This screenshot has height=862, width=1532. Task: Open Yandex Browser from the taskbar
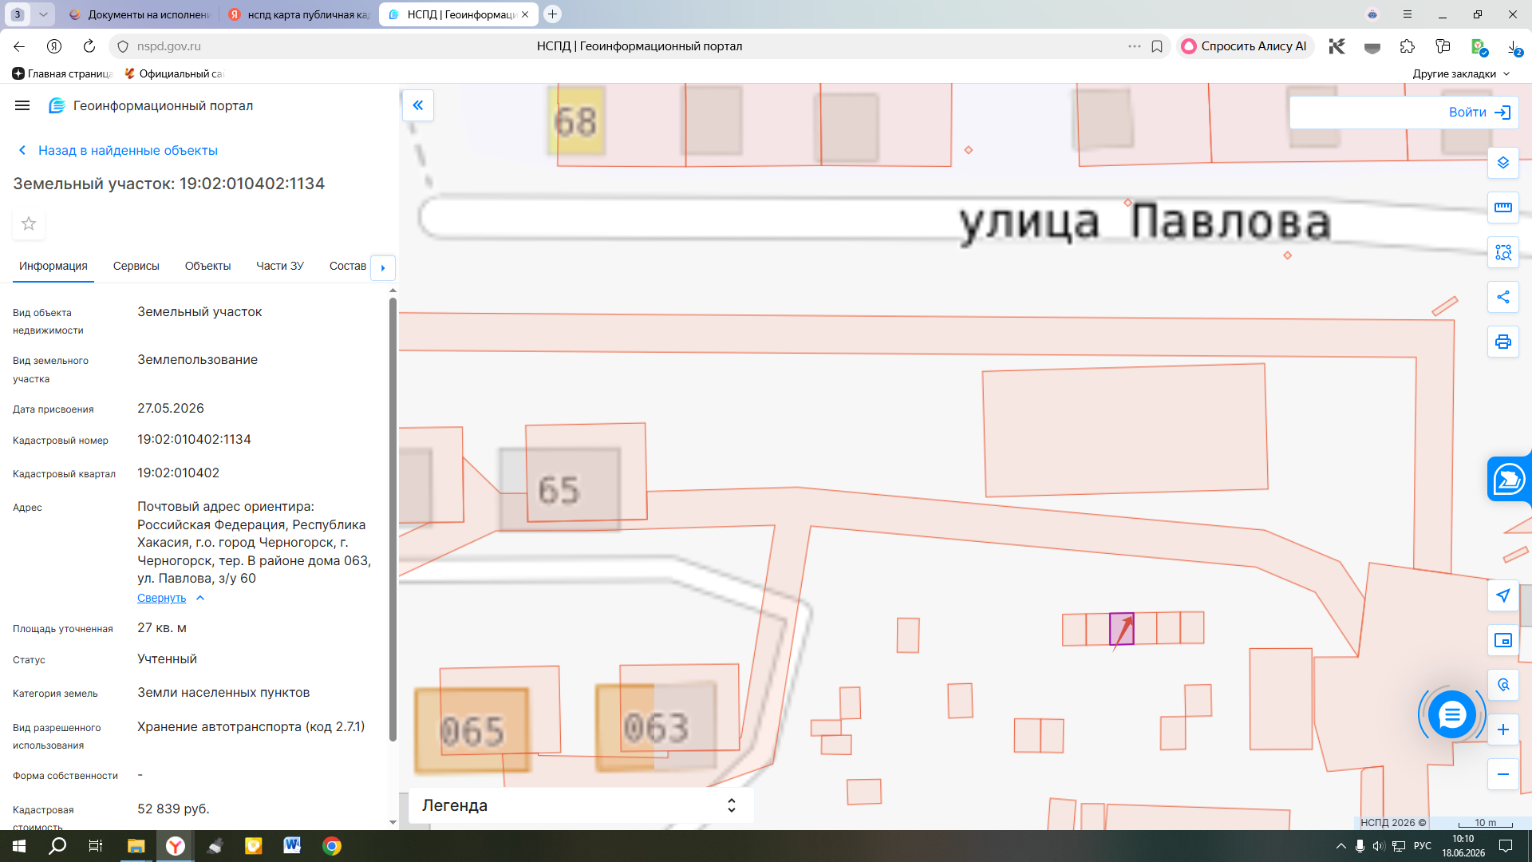176,846
